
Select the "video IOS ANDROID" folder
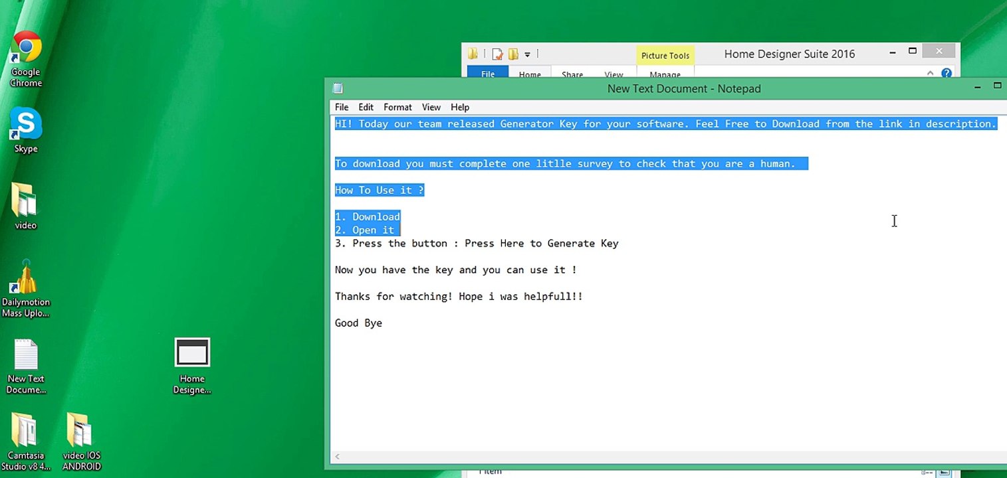[81, 441]
